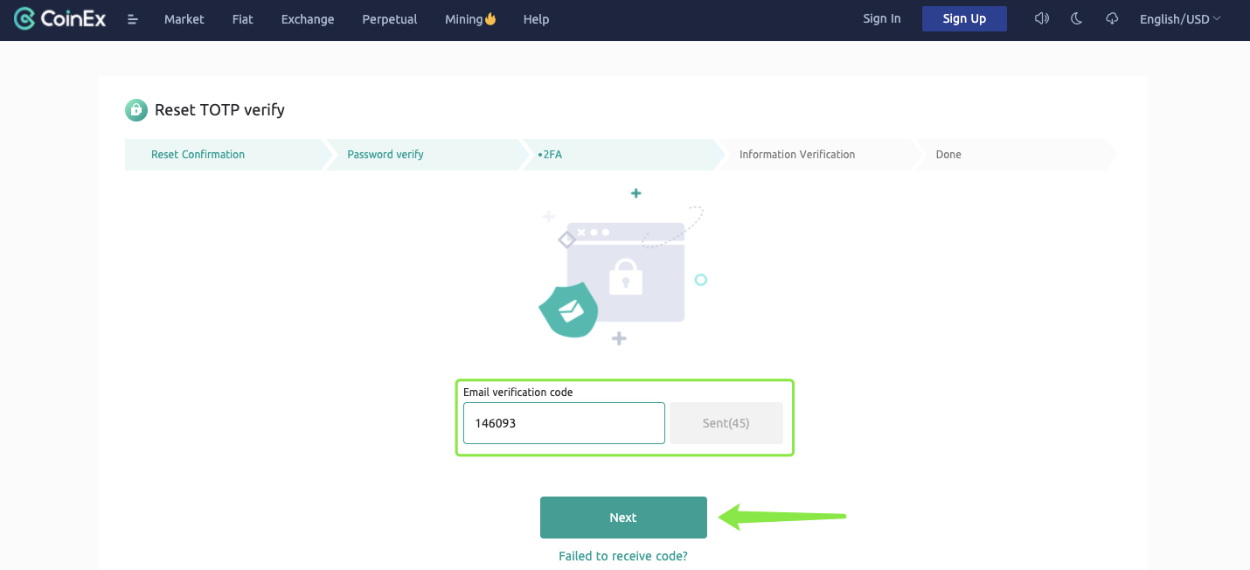1250x570 pixels.
Task: Click the Sent(45) resend button
Action: (726, 423)
